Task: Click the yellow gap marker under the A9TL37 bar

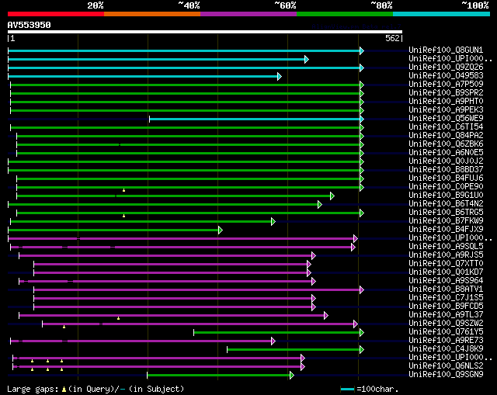Action: (119, 318)
